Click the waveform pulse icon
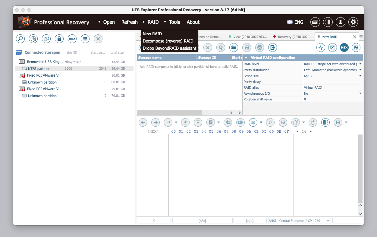This screenshot has width=377, height=237. [321, 47]
